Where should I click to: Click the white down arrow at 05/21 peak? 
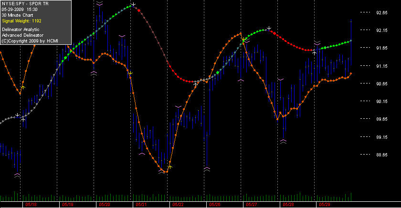click(x=133, y=4)
